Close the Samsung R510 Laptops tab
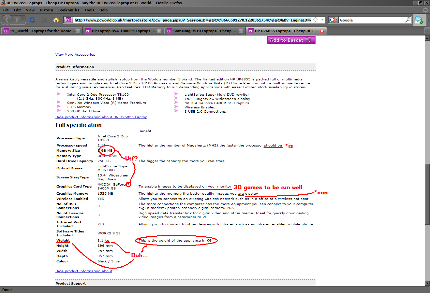 241,31
